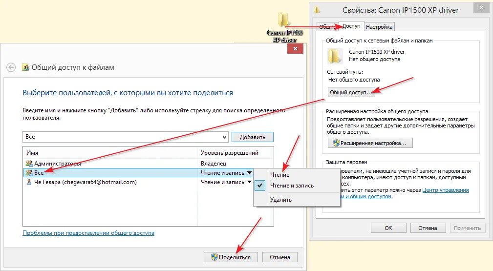Choose Удалить in permission menu
The image size is (493, 271).
point(281,200)
